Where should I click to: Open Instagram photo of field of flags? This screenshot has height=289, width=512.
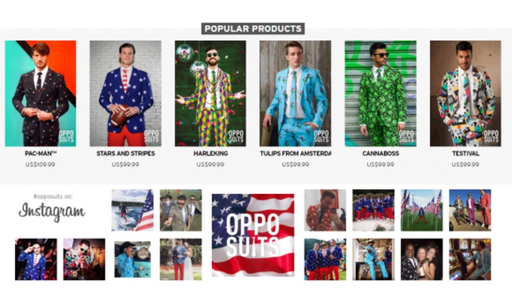coord(422,210)
